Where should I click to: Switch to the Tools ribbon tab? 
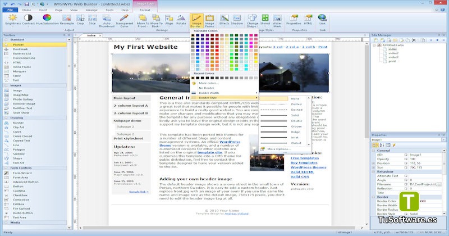(x=109, y=10)
